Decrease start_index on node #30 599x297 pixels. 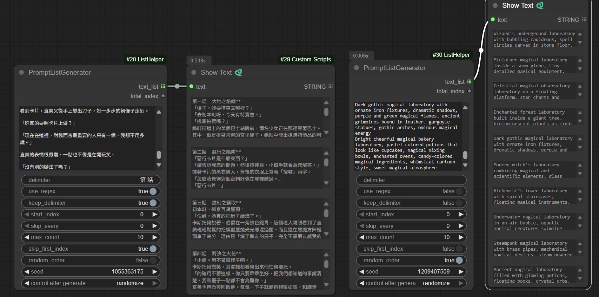point(362,214)
